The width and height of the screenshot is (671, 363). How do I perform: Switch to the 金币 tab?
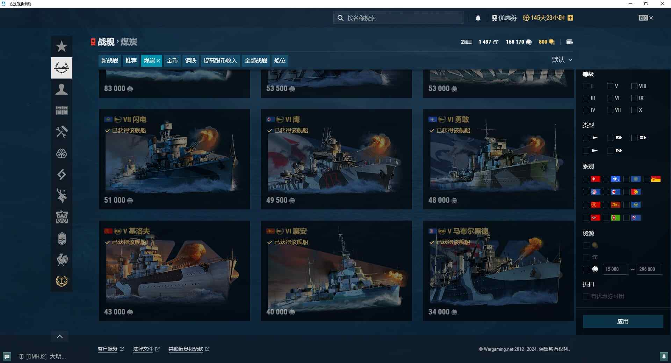[x=172, y=60]
